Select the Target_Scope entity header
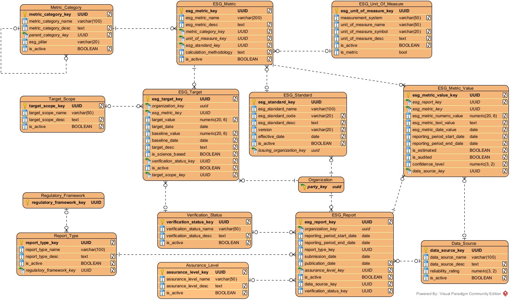510x300 pixels. point(62,99)
